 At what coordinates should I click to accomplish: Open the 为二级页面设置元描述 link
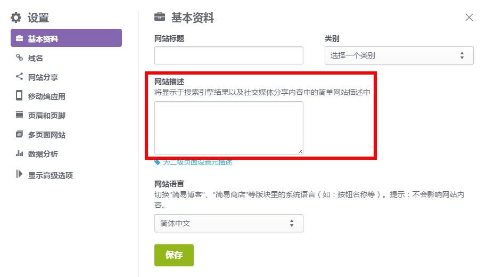pos(197,162)
